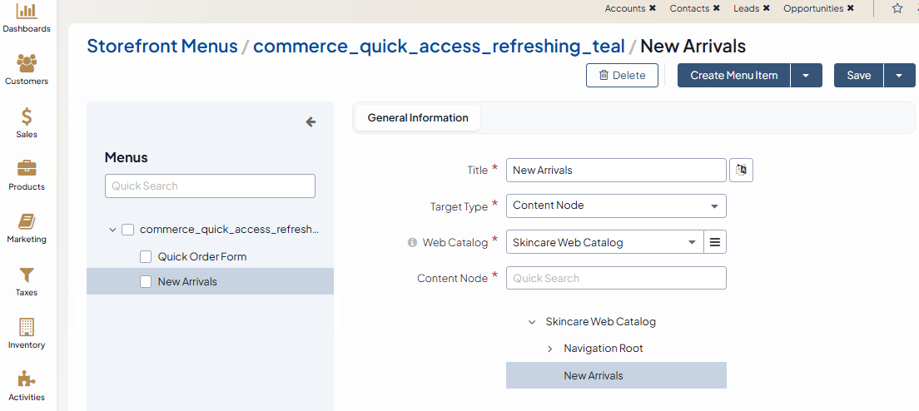Screen dimensions: 919x411
Task: Open Taxes funnel icon
Action: pos(27,275)
